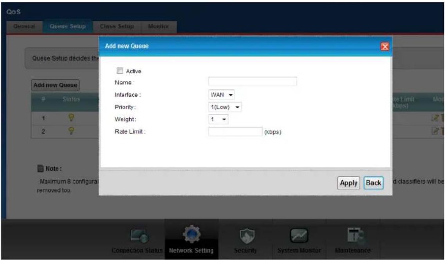Select the Queue Setup tab
The width and height of the screenshot is (445, 260).
pos(68,26)
